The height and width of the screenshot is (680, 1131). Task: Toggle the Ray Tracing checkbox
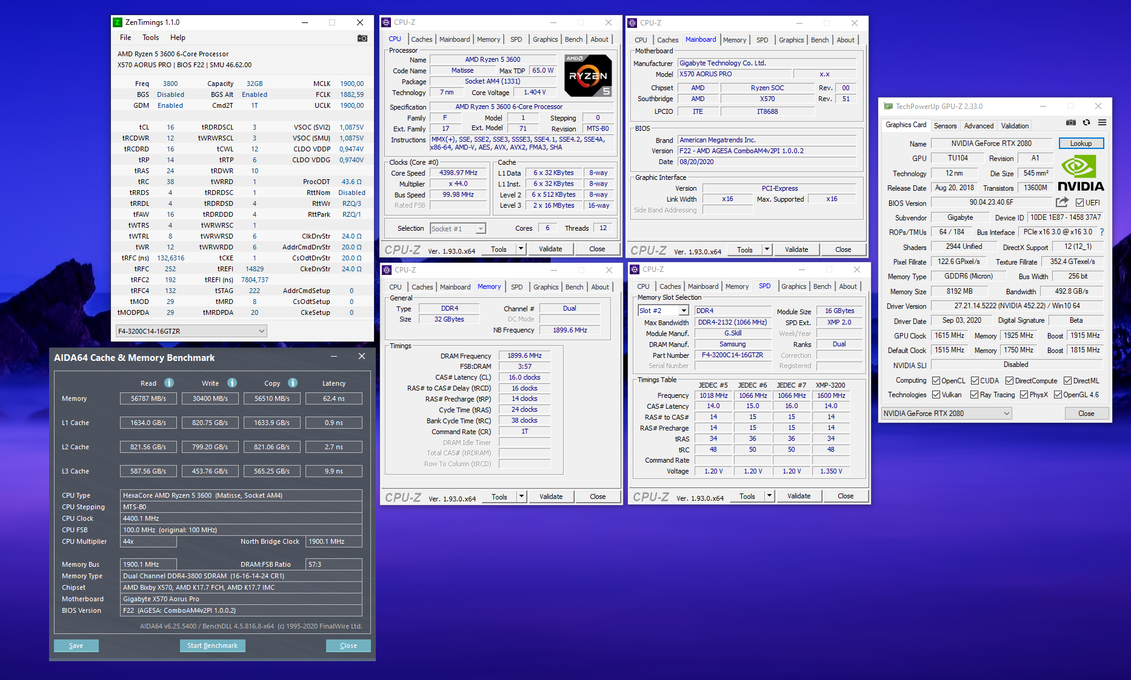tap(974, 395)
